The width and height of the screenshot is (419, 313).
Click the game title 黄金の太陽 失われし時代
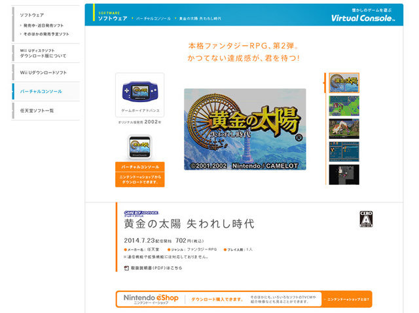189,224
